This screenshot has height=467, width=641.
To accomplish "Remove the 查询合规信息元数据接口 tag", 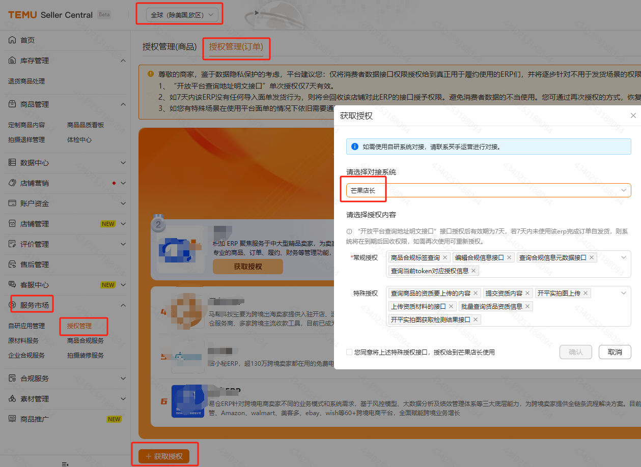I will (x=591, y=257).
